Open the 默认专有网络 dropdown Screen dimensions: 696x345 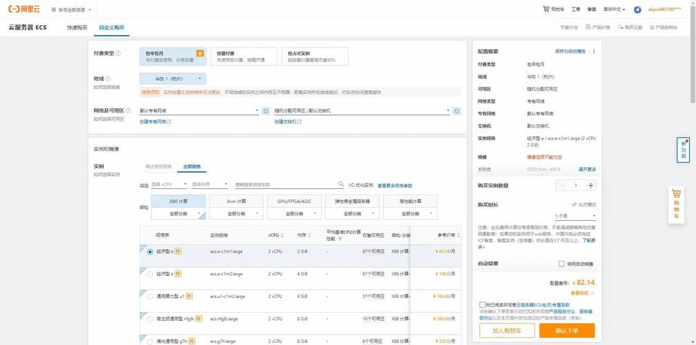tap(200, 111)
